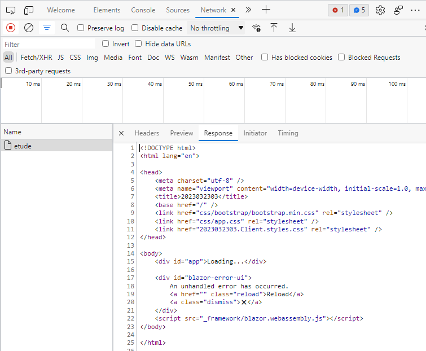Enable 3rd-party requests filter
Viewport: 426px width, 351px height.
point(8,71)
